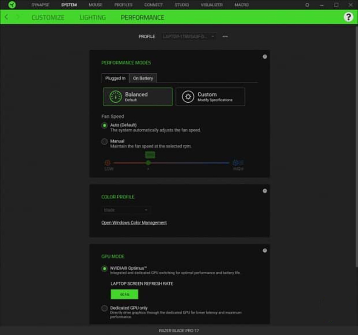The width and height of the screenshot is (358, 335).
Task: Go back with the left arrow
Action: pos(6,17)
